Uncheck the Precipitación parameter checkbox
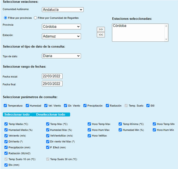178x169 pixels. pyautogui.click(x=85, y=106)
